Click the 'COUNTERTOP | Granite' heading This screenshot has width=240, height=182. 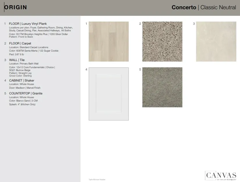pyautogui.click(x=26, y=93)
